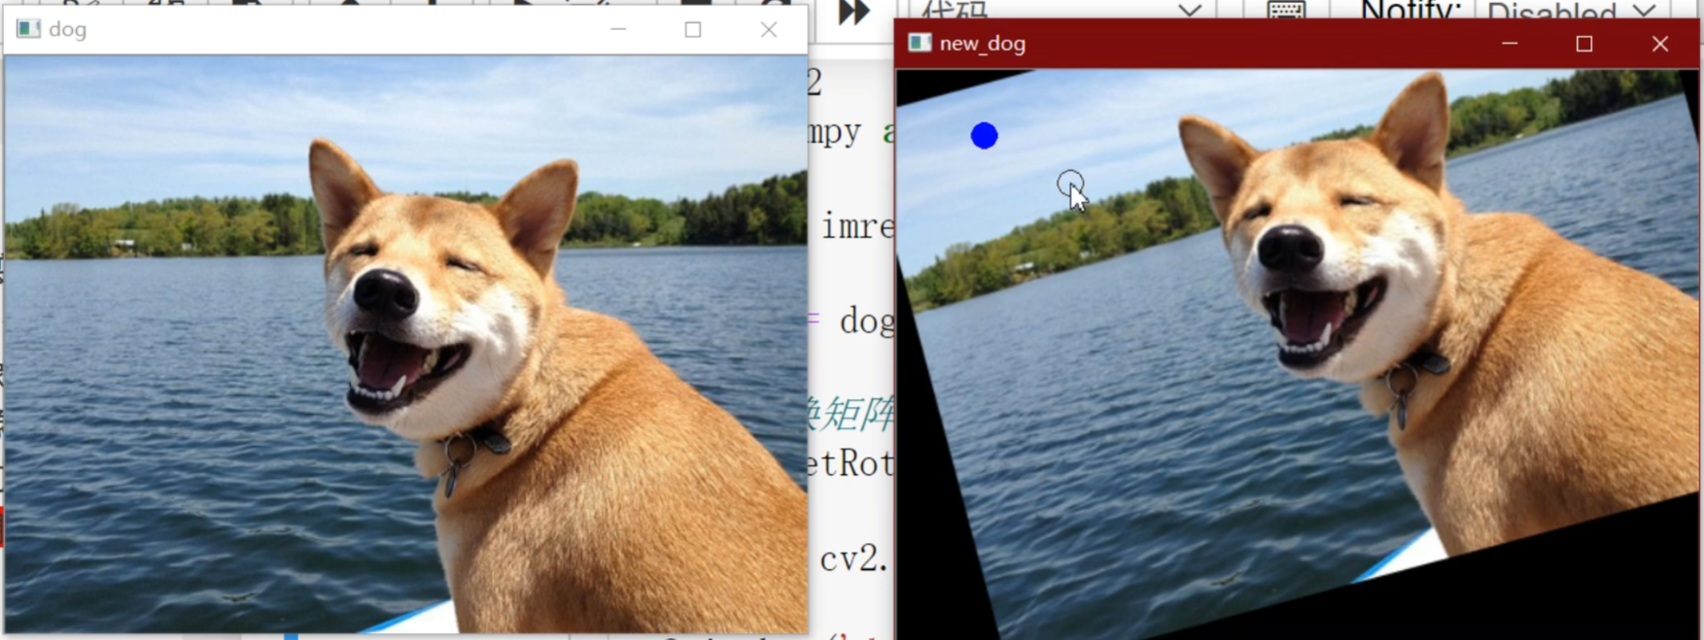Screen dimensions: 1704x640
Task: Click the dog window's title bar icon
Action: click(x=28, y=29)
